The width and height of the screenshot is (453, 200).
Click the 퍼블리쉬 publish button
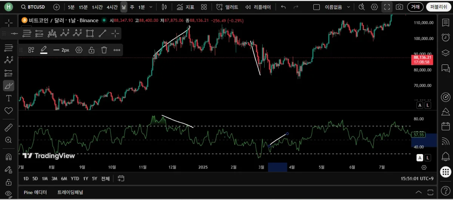pos(438,7)
